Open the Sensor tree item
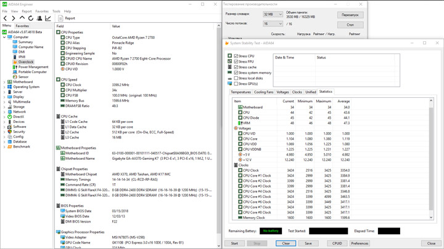 pos(23,77)
